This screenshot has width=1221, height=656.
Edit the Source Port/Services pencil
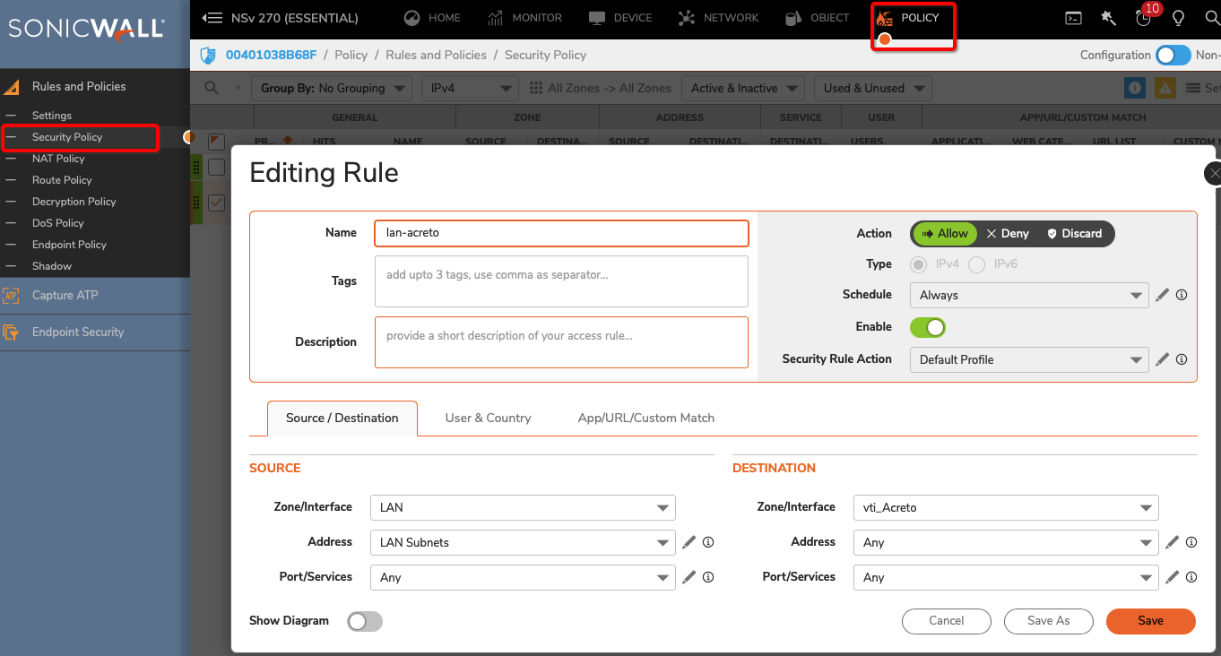click(689, 577)
